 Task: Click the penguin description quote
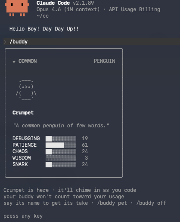(x=61, y=126)
